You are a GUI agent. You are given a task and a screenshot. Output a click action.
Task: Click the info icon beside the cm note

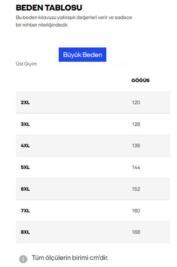click(x=23, y=259)
